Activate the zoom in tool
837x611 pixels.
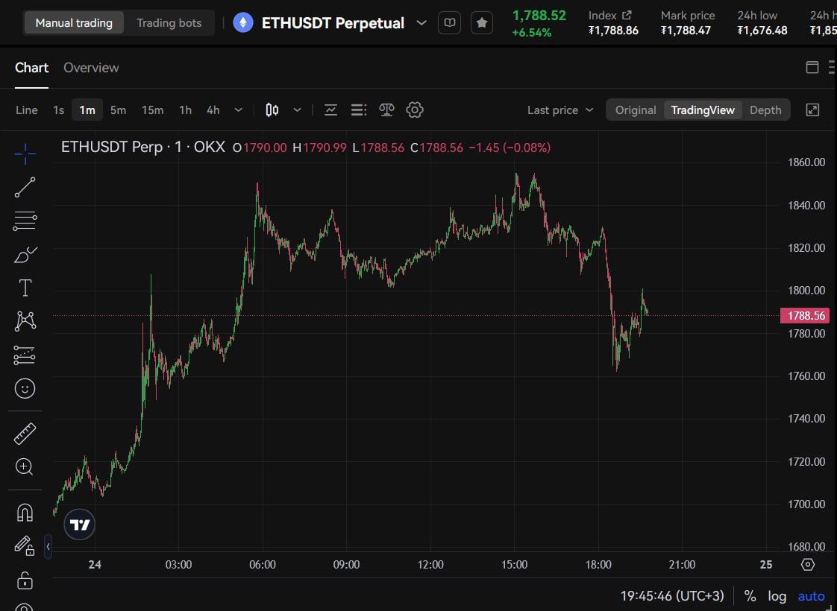(25, 467)
